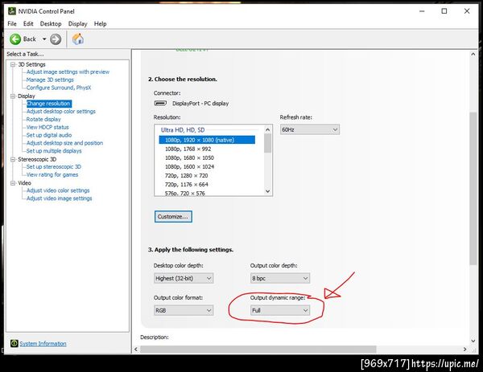Open the Edit menu
483x372 pixels.
28,23
